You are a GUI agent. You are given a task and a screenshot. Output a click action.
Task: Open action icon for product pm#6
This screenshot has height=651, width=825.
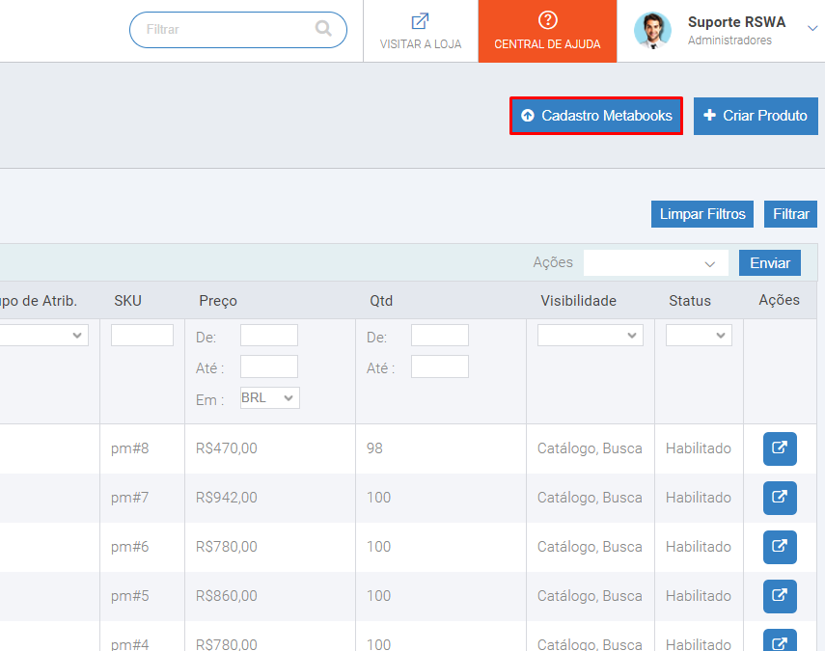[x=780, y=547]
